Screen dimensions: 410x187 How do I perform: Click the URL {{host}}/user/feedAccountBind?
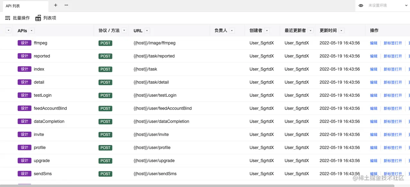163,108
